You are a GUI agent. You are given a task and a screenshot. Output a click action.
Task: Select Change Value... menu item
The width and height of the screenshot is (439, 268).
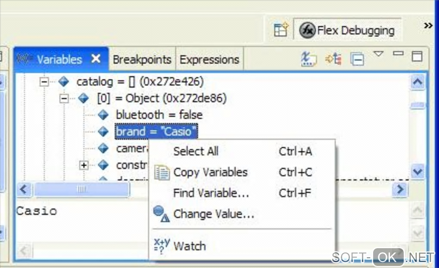pyautogui.click(x=213, y=214)
